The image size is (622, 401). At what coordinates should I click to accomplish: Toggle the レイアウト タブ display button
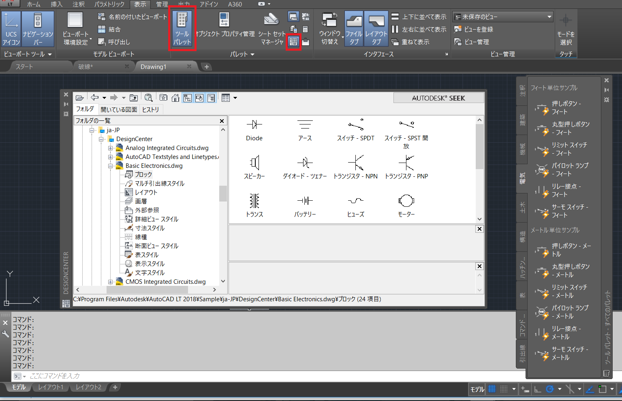376,28
